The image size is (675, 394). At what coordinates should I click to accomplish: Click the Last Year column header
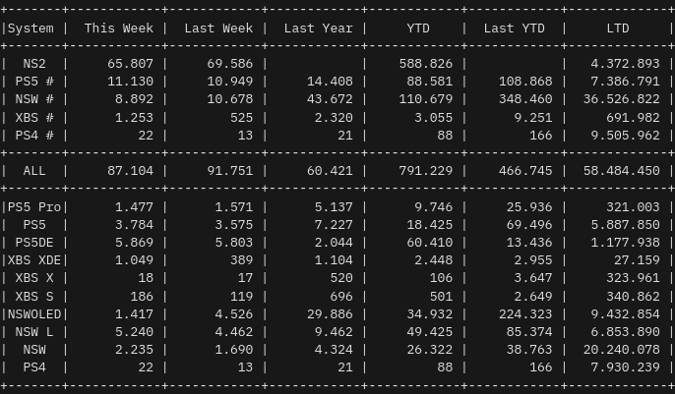[318, 28]
